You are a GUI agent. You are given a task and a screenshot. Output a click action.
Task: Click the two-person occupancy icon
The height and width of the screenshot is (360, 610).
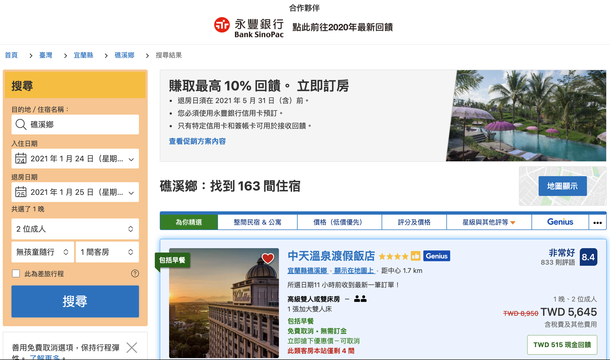360,299
